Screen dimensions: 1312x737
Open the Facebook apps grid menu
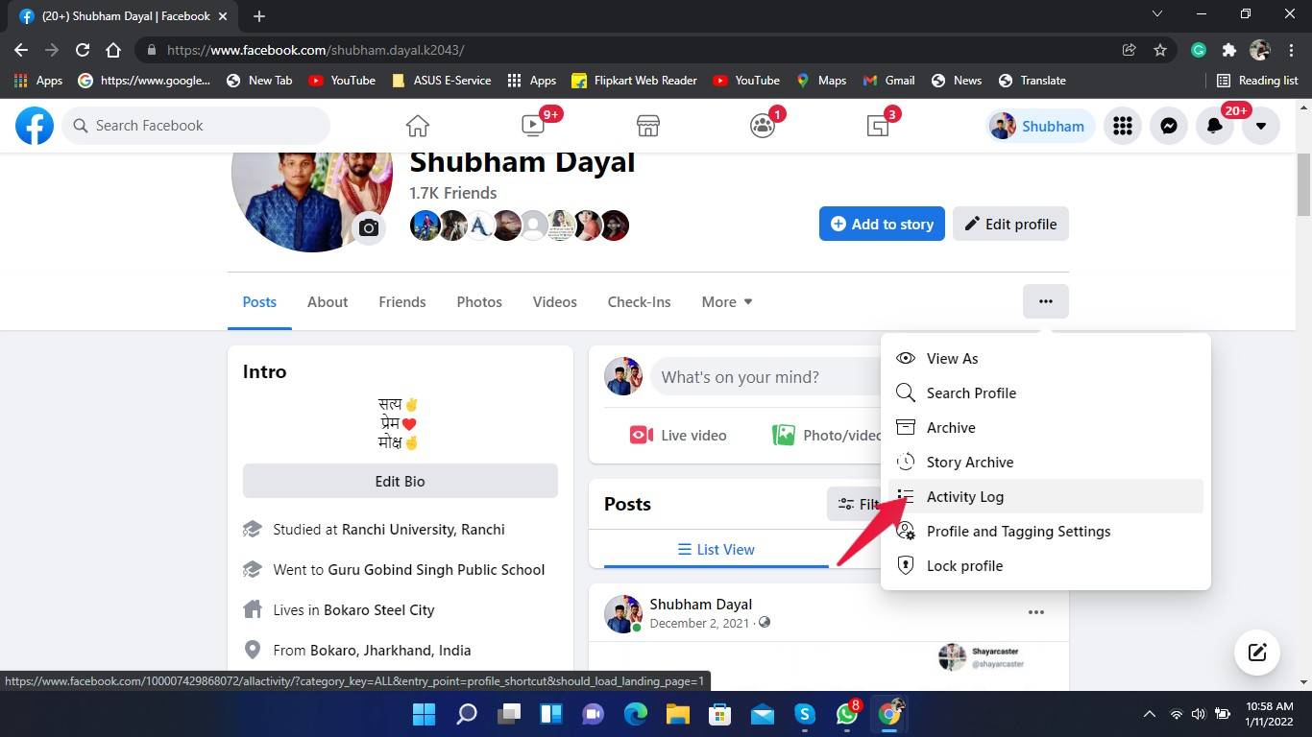coord(1122,126)
